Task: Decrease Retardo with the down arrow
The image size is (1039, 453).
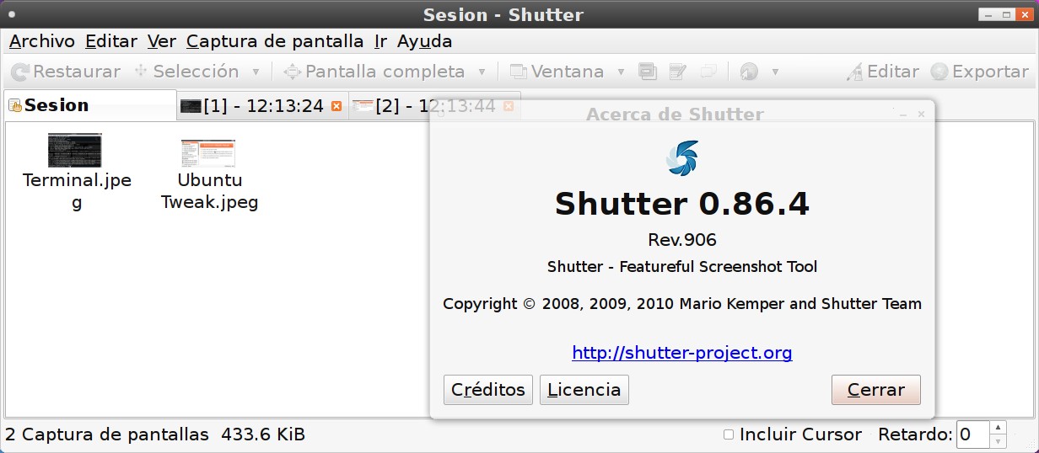Action: 998,442
